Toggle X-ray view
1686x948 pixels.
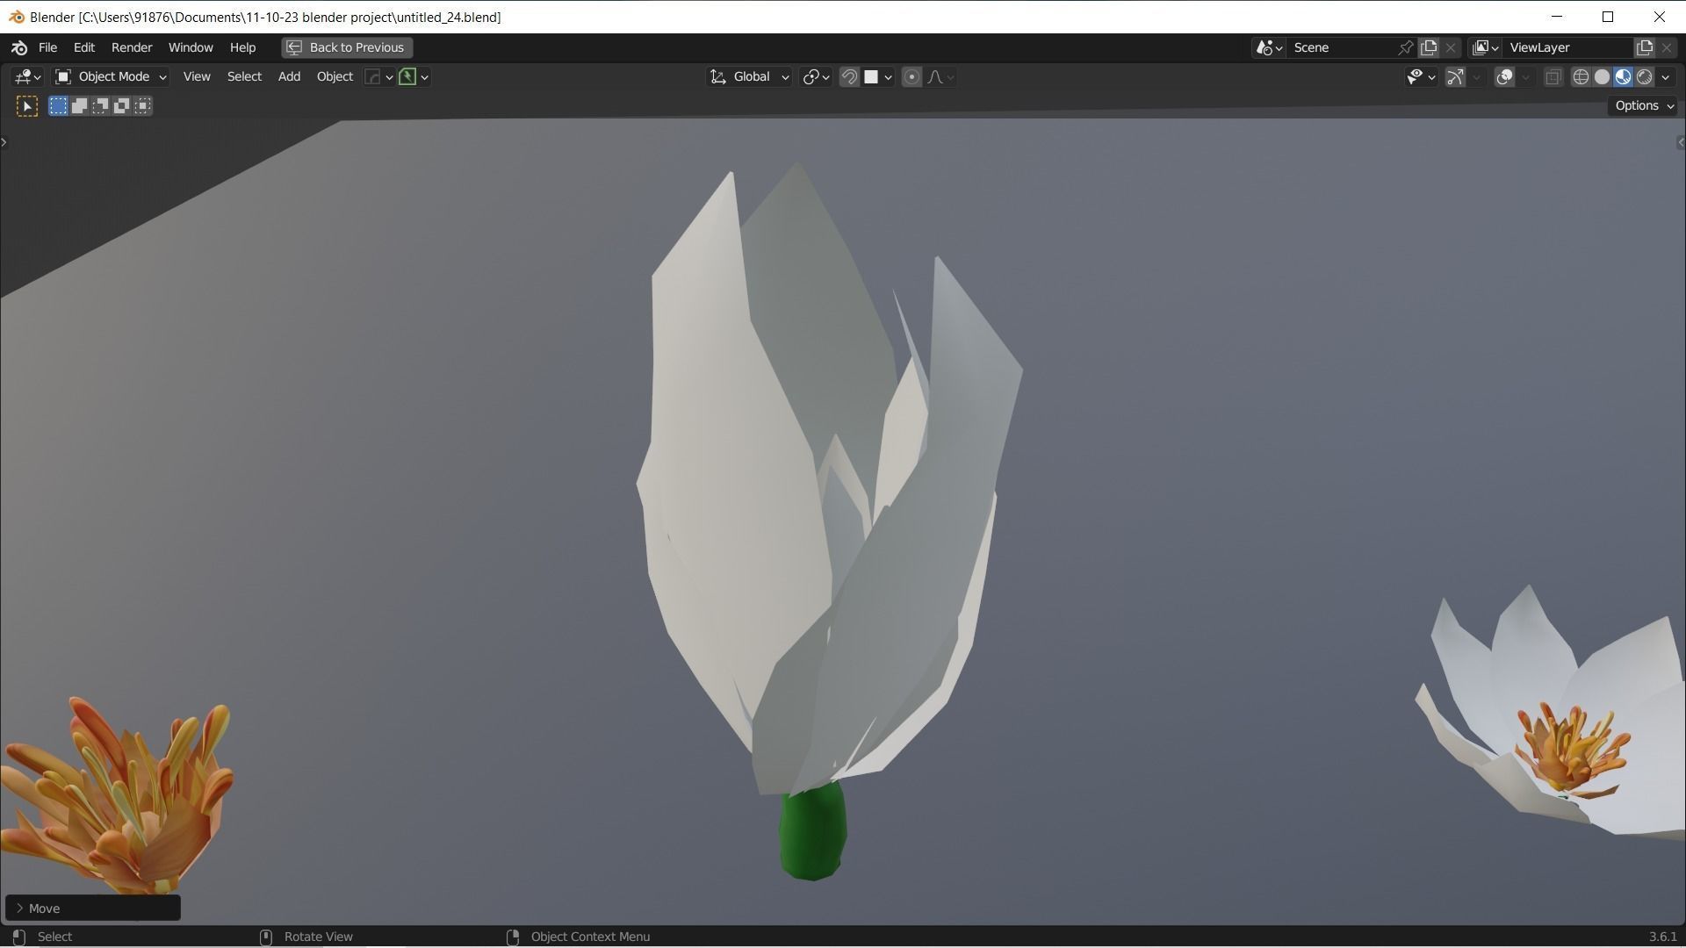pyautogui.click(x=1553, y=77)
